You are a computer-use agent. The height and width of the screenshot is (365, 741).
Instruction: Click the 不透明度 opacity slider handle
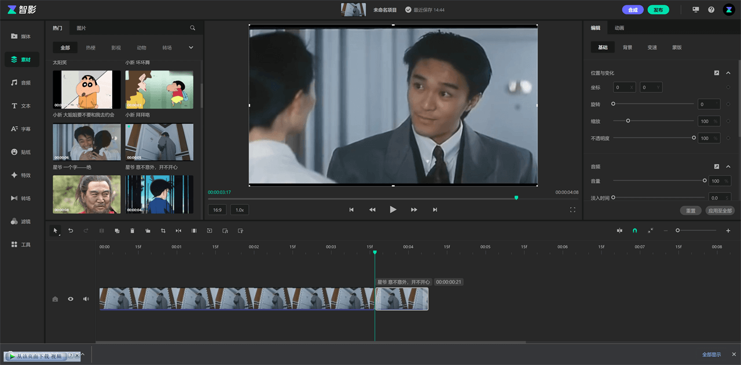click(694, 138)
